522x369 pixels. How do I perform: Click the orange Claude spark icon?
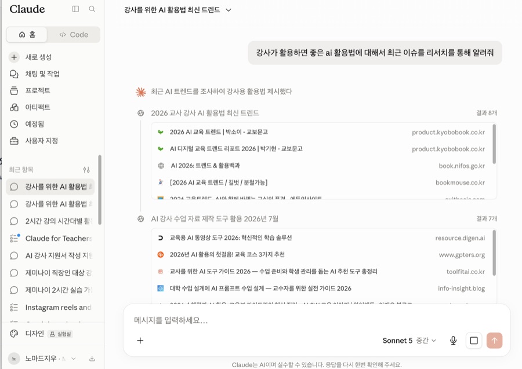point(141,92)
